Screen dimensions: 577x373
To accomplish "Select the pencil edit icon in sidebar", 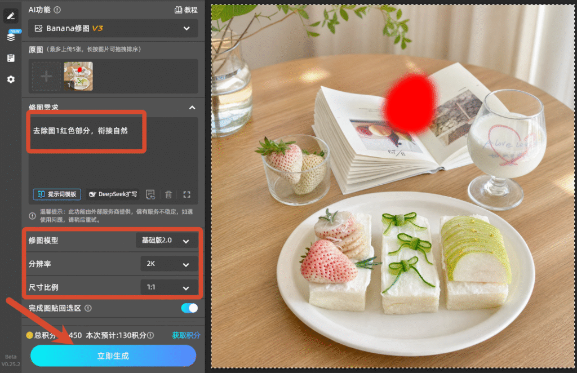I will pos(11,16).
